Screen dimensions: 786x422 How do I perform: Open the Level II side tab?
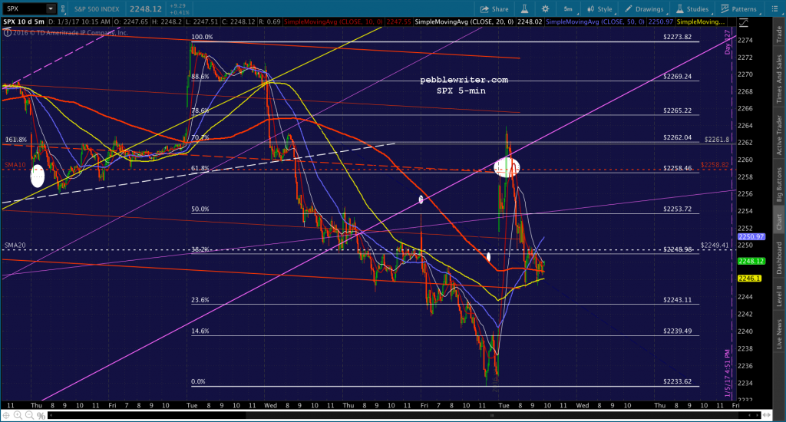click(x=780, y=295)
